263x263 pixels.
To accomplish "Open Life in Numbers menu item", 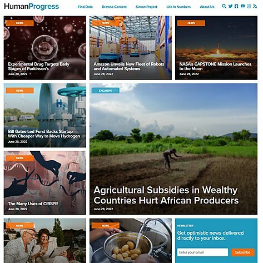I will [x=178, y=7].
